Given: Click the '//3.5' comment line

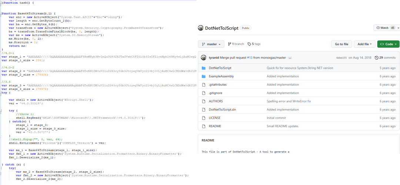Looking at the screenshot, I should click(x=6, y=82).
